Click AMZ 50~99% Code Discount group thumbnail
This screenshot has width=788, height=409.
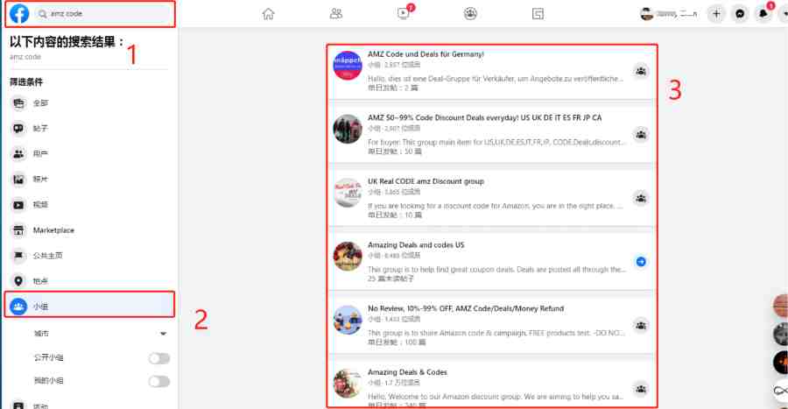(x=348, y=129)
